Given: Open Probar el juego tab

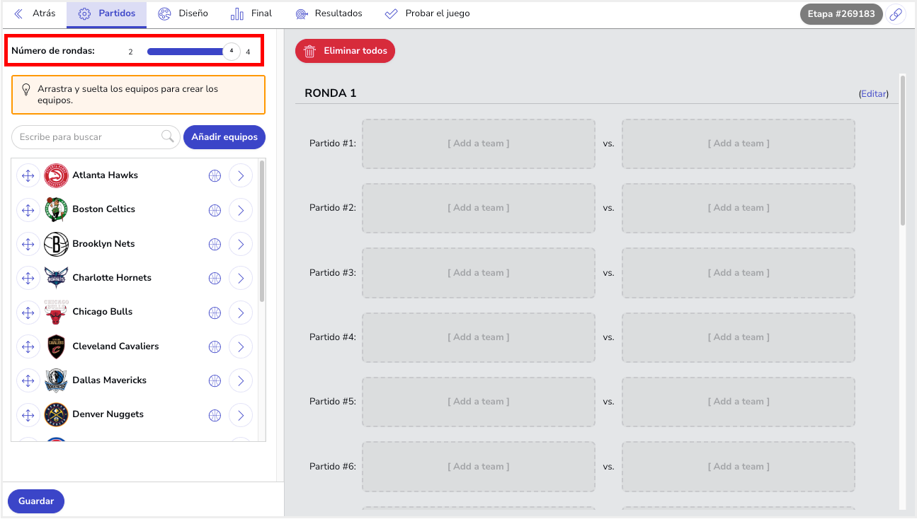Looking at the screenshot, I should pos(427,13).
